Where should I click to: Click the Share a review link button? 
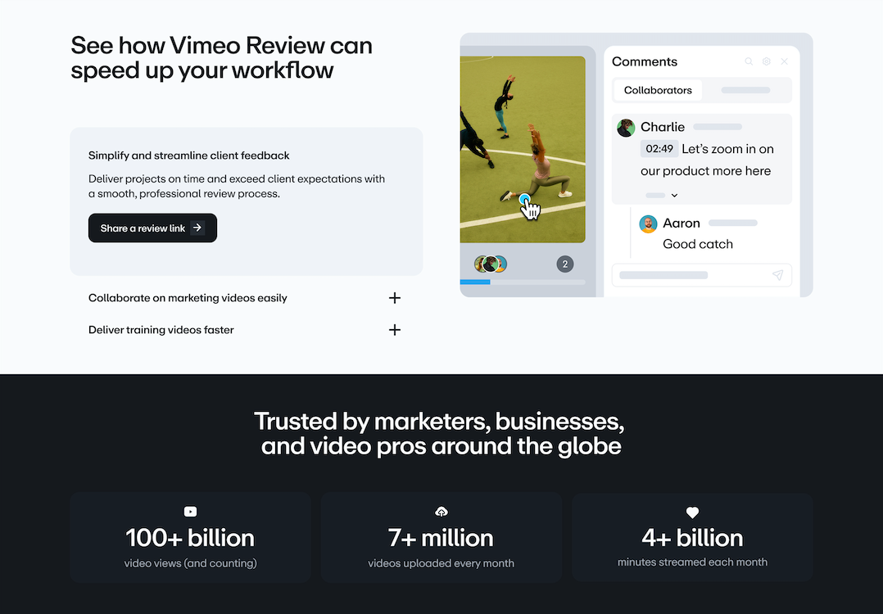click(x=152, y=228)
